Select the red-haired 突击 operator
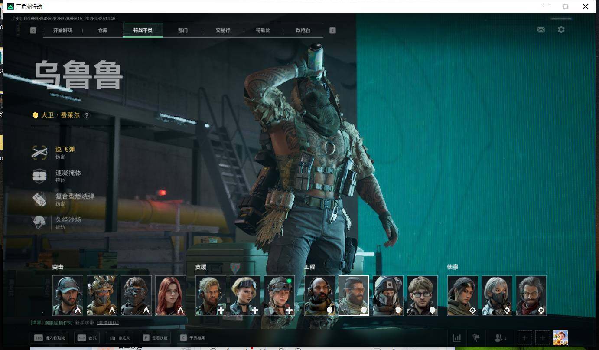The width and height of the screenshot is (599, 350). coord(170,295)
